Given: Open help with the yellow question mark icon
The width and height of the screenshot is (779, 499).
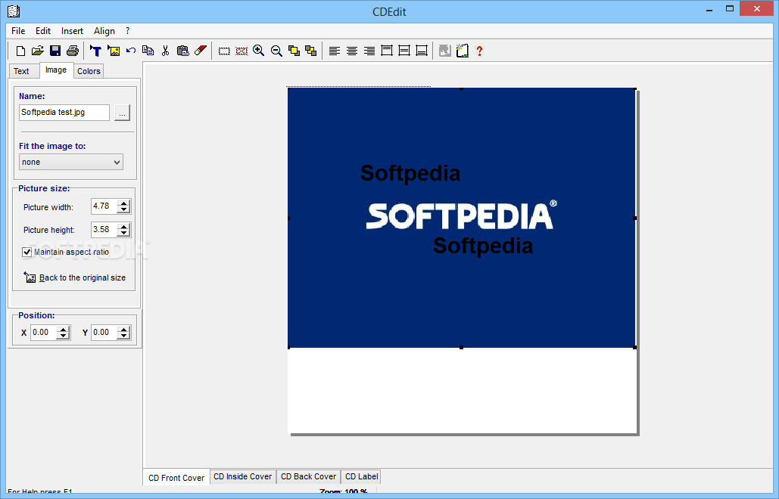Looking at the screenshot, I should (x=479, y=51).
